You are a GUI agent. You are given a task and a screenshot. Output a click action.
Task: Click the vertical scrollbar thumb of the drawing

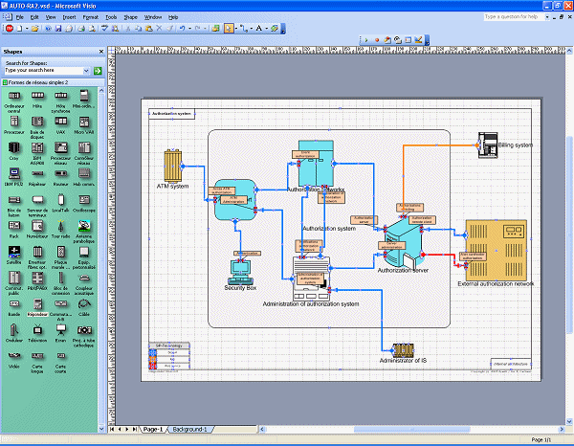point(569,234)
